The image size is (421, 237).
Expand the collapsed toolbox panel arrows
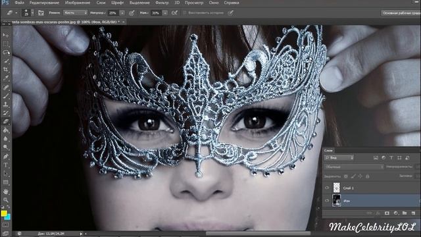[4, 24]
